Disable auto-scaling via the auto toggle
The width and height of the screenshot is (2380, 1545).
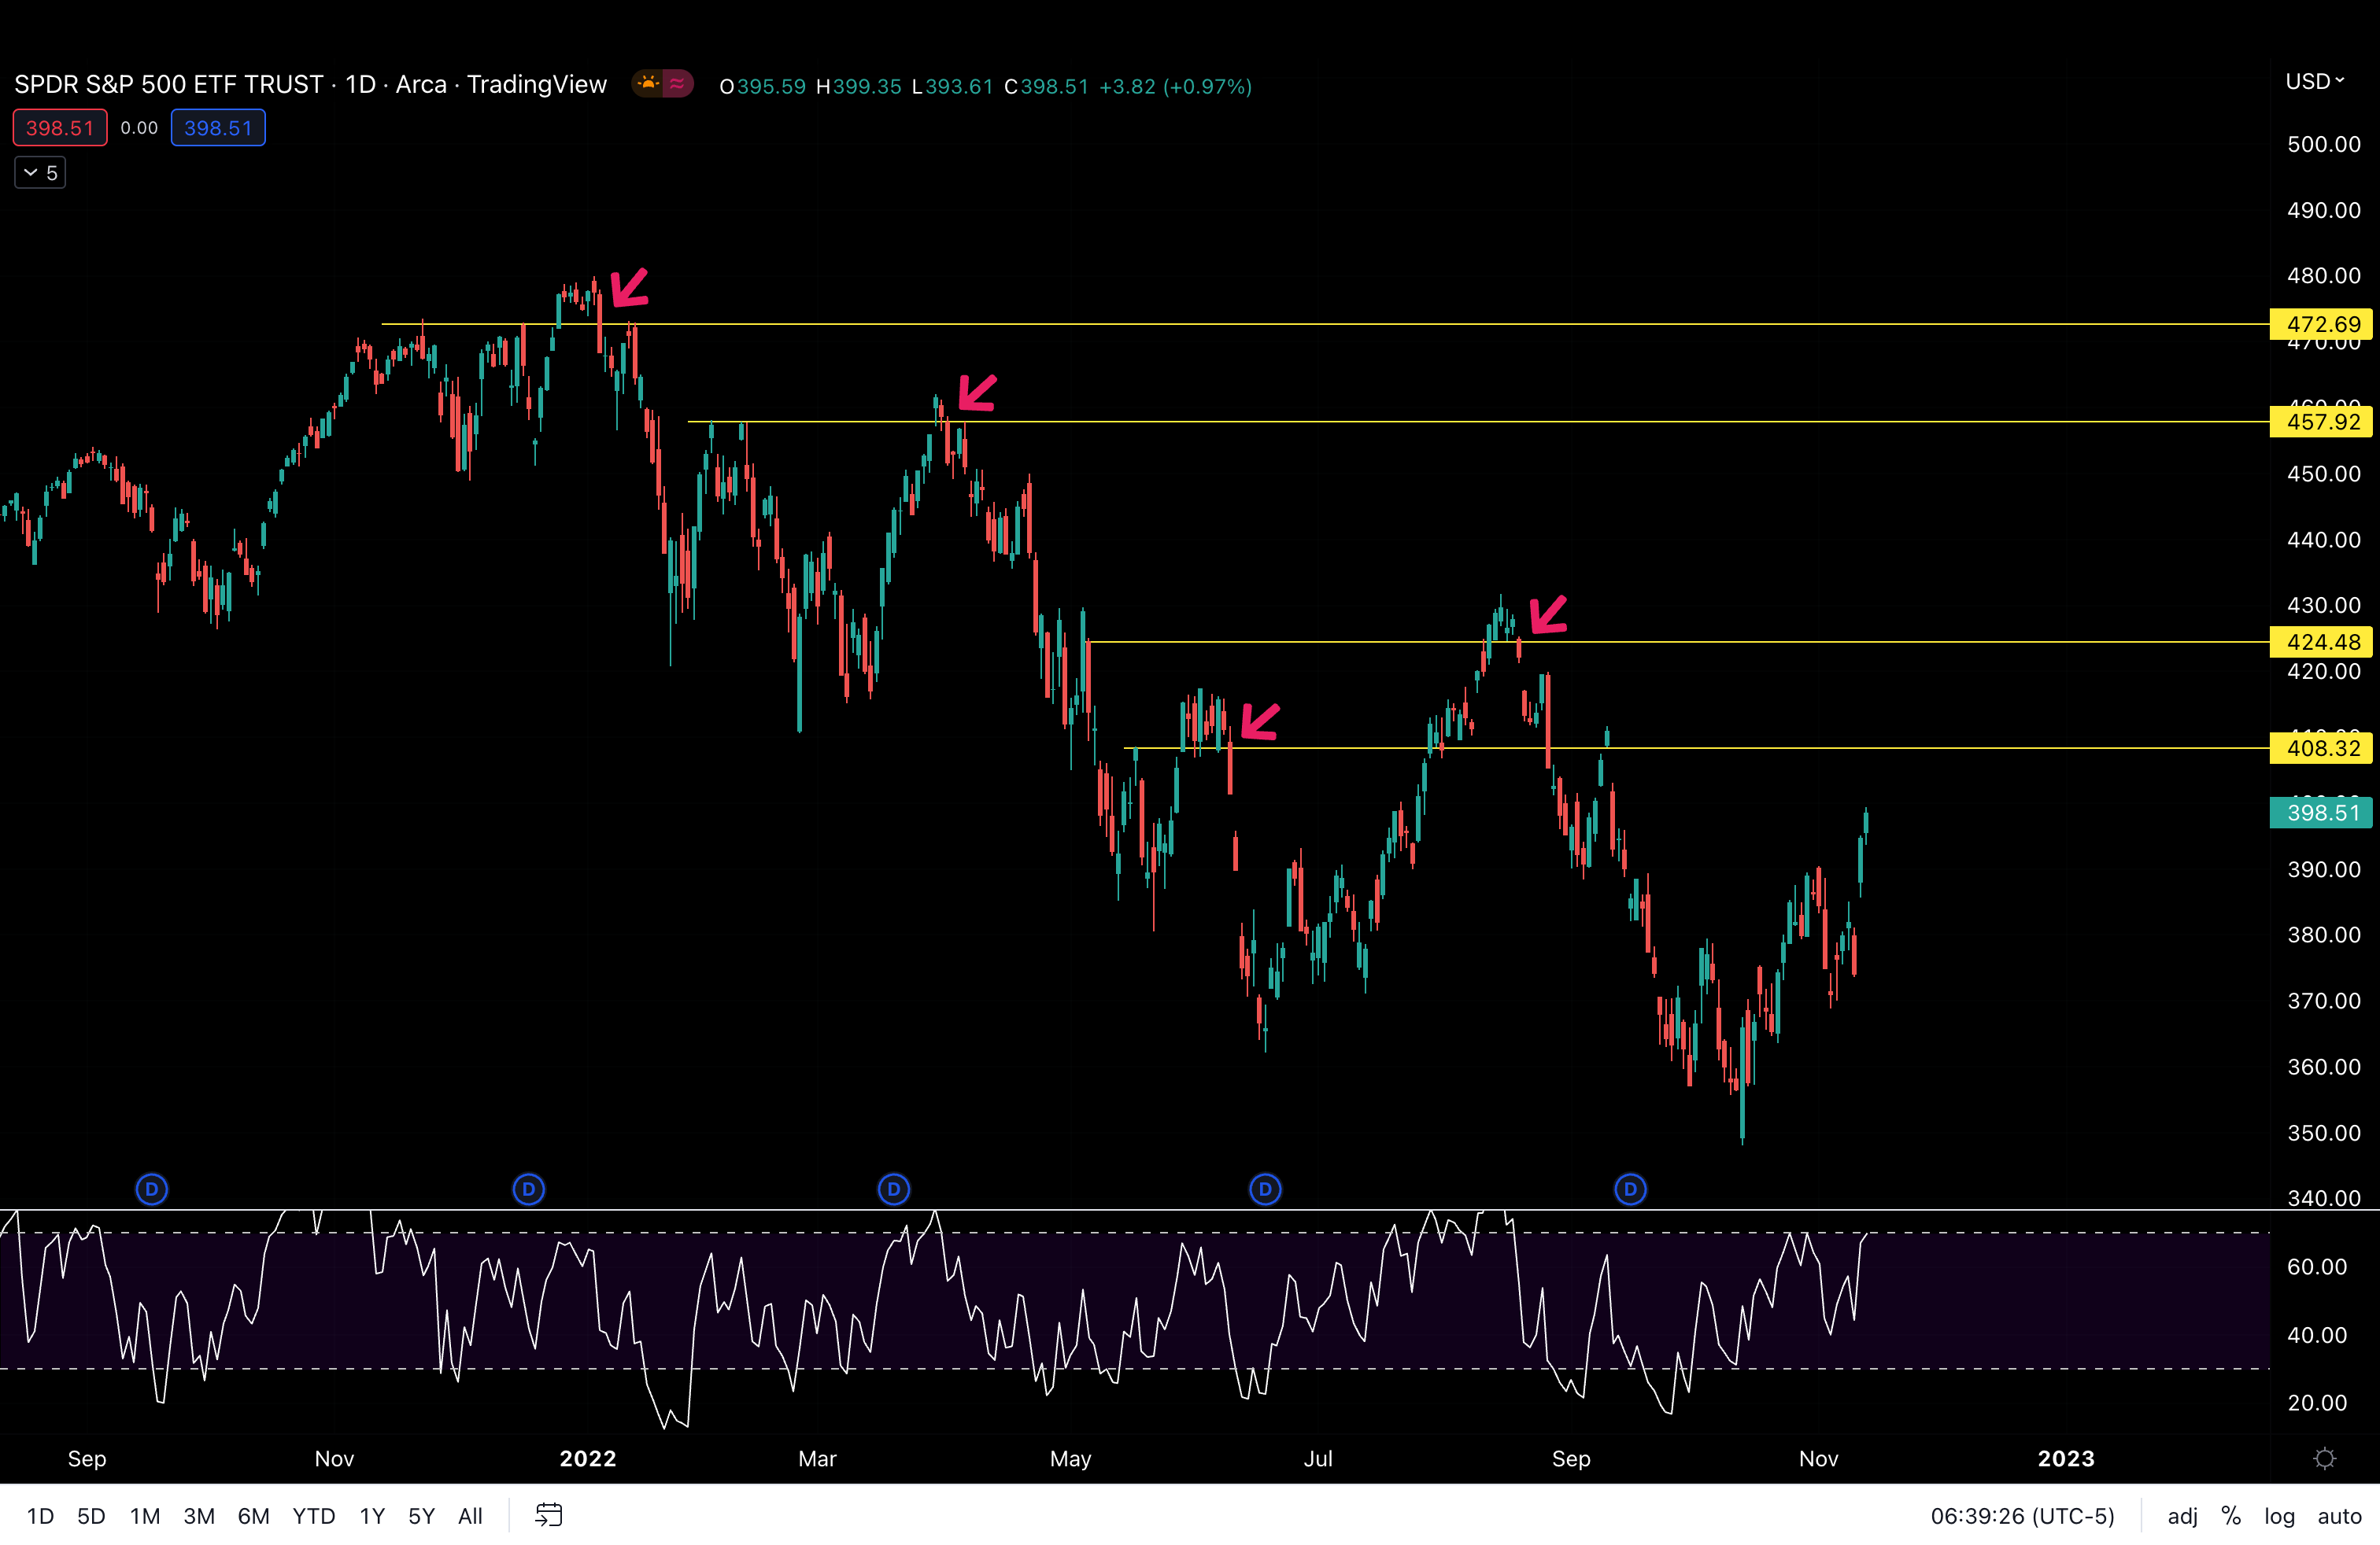pos(2340,1515)
